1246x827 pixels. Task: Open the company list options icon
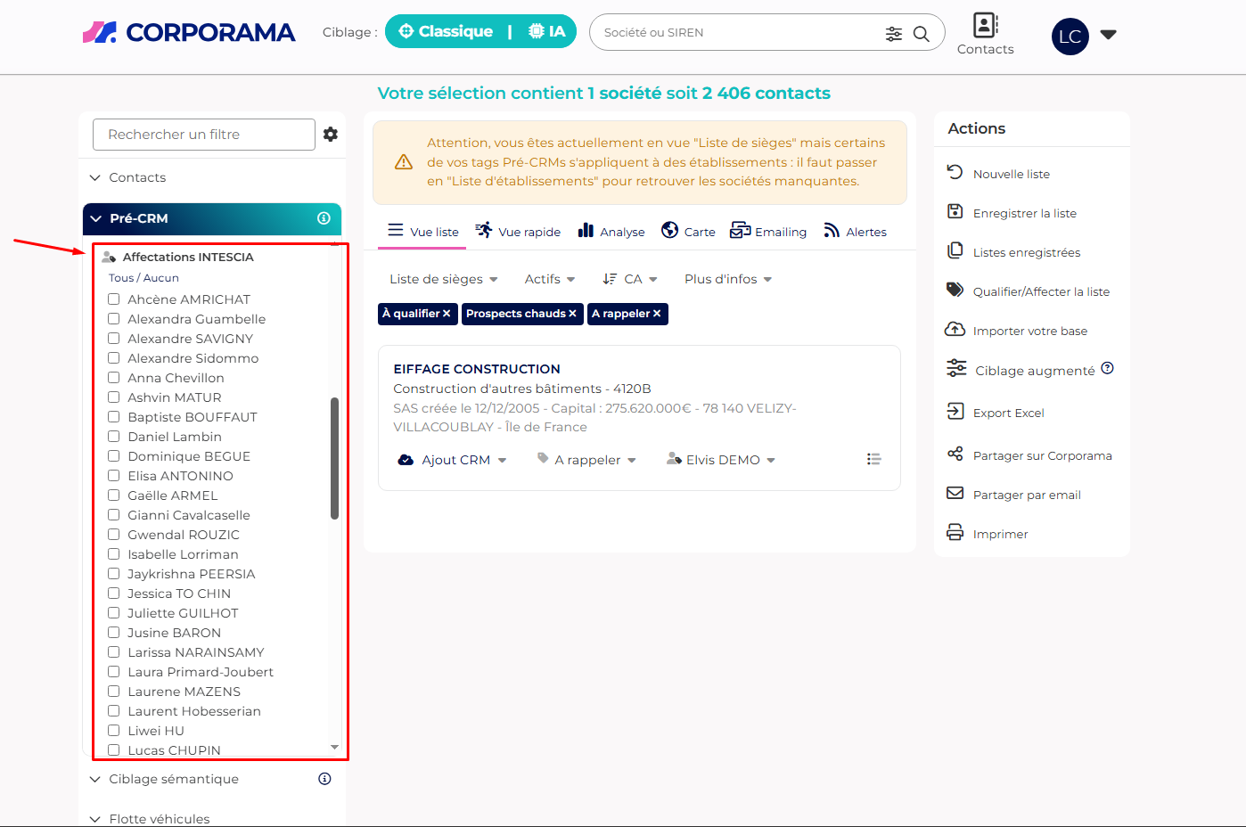point(873,459)
